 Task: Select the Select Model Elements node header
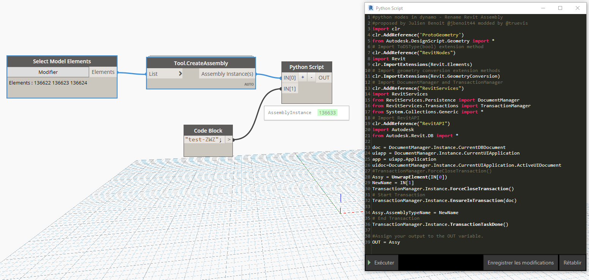(x=62, y=61)
